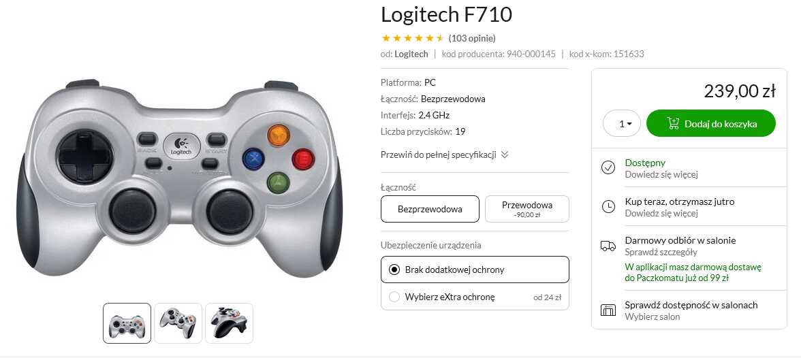Image resolution: width=801 pixels, height=358 pixels.
Task: Click Sprawdź szczegóły link
Action: coord(661,252)
